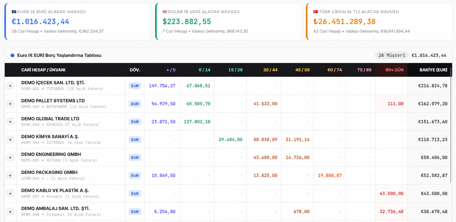Image resolution: width=456 pixels, height=222 pixels.
Task: Sort by CARİ HESAP / ÜNVANI column
Action: tap(43, 70)
